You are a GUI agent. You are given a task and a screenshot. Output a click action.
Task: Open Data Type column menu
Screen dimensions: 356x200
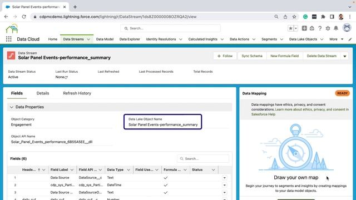128,170
